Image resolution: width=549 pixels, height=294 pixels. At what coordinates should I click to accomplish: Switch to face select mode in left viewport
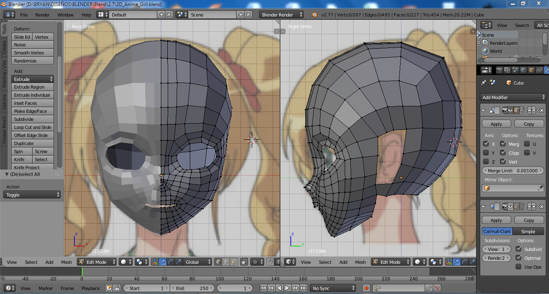(234, 262)
